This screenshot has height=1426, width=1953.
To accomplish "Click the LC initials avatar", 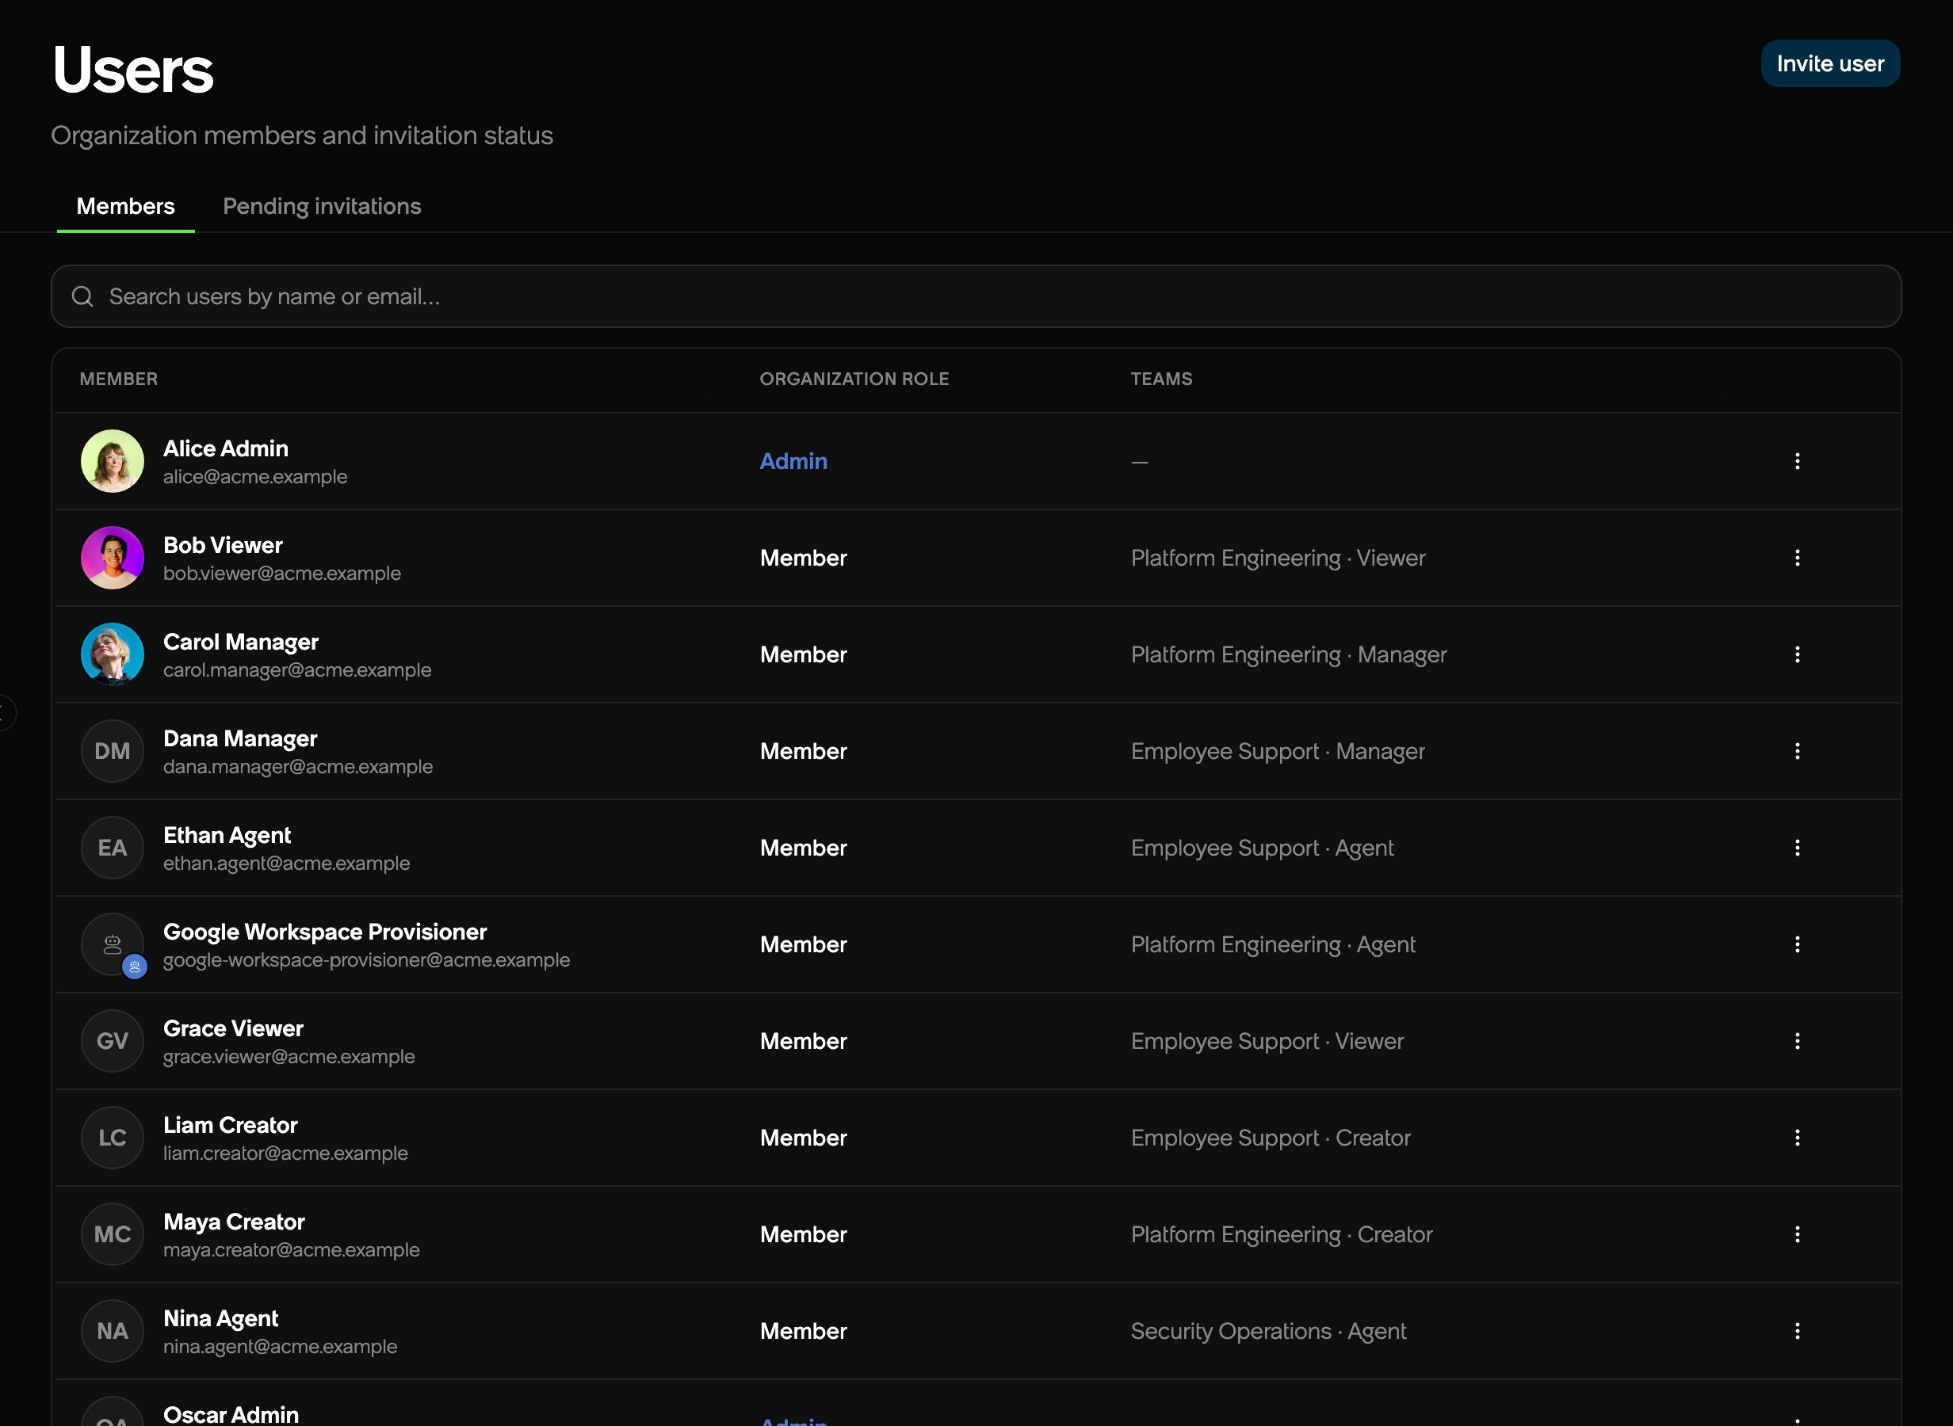I will pos(113,1138).
